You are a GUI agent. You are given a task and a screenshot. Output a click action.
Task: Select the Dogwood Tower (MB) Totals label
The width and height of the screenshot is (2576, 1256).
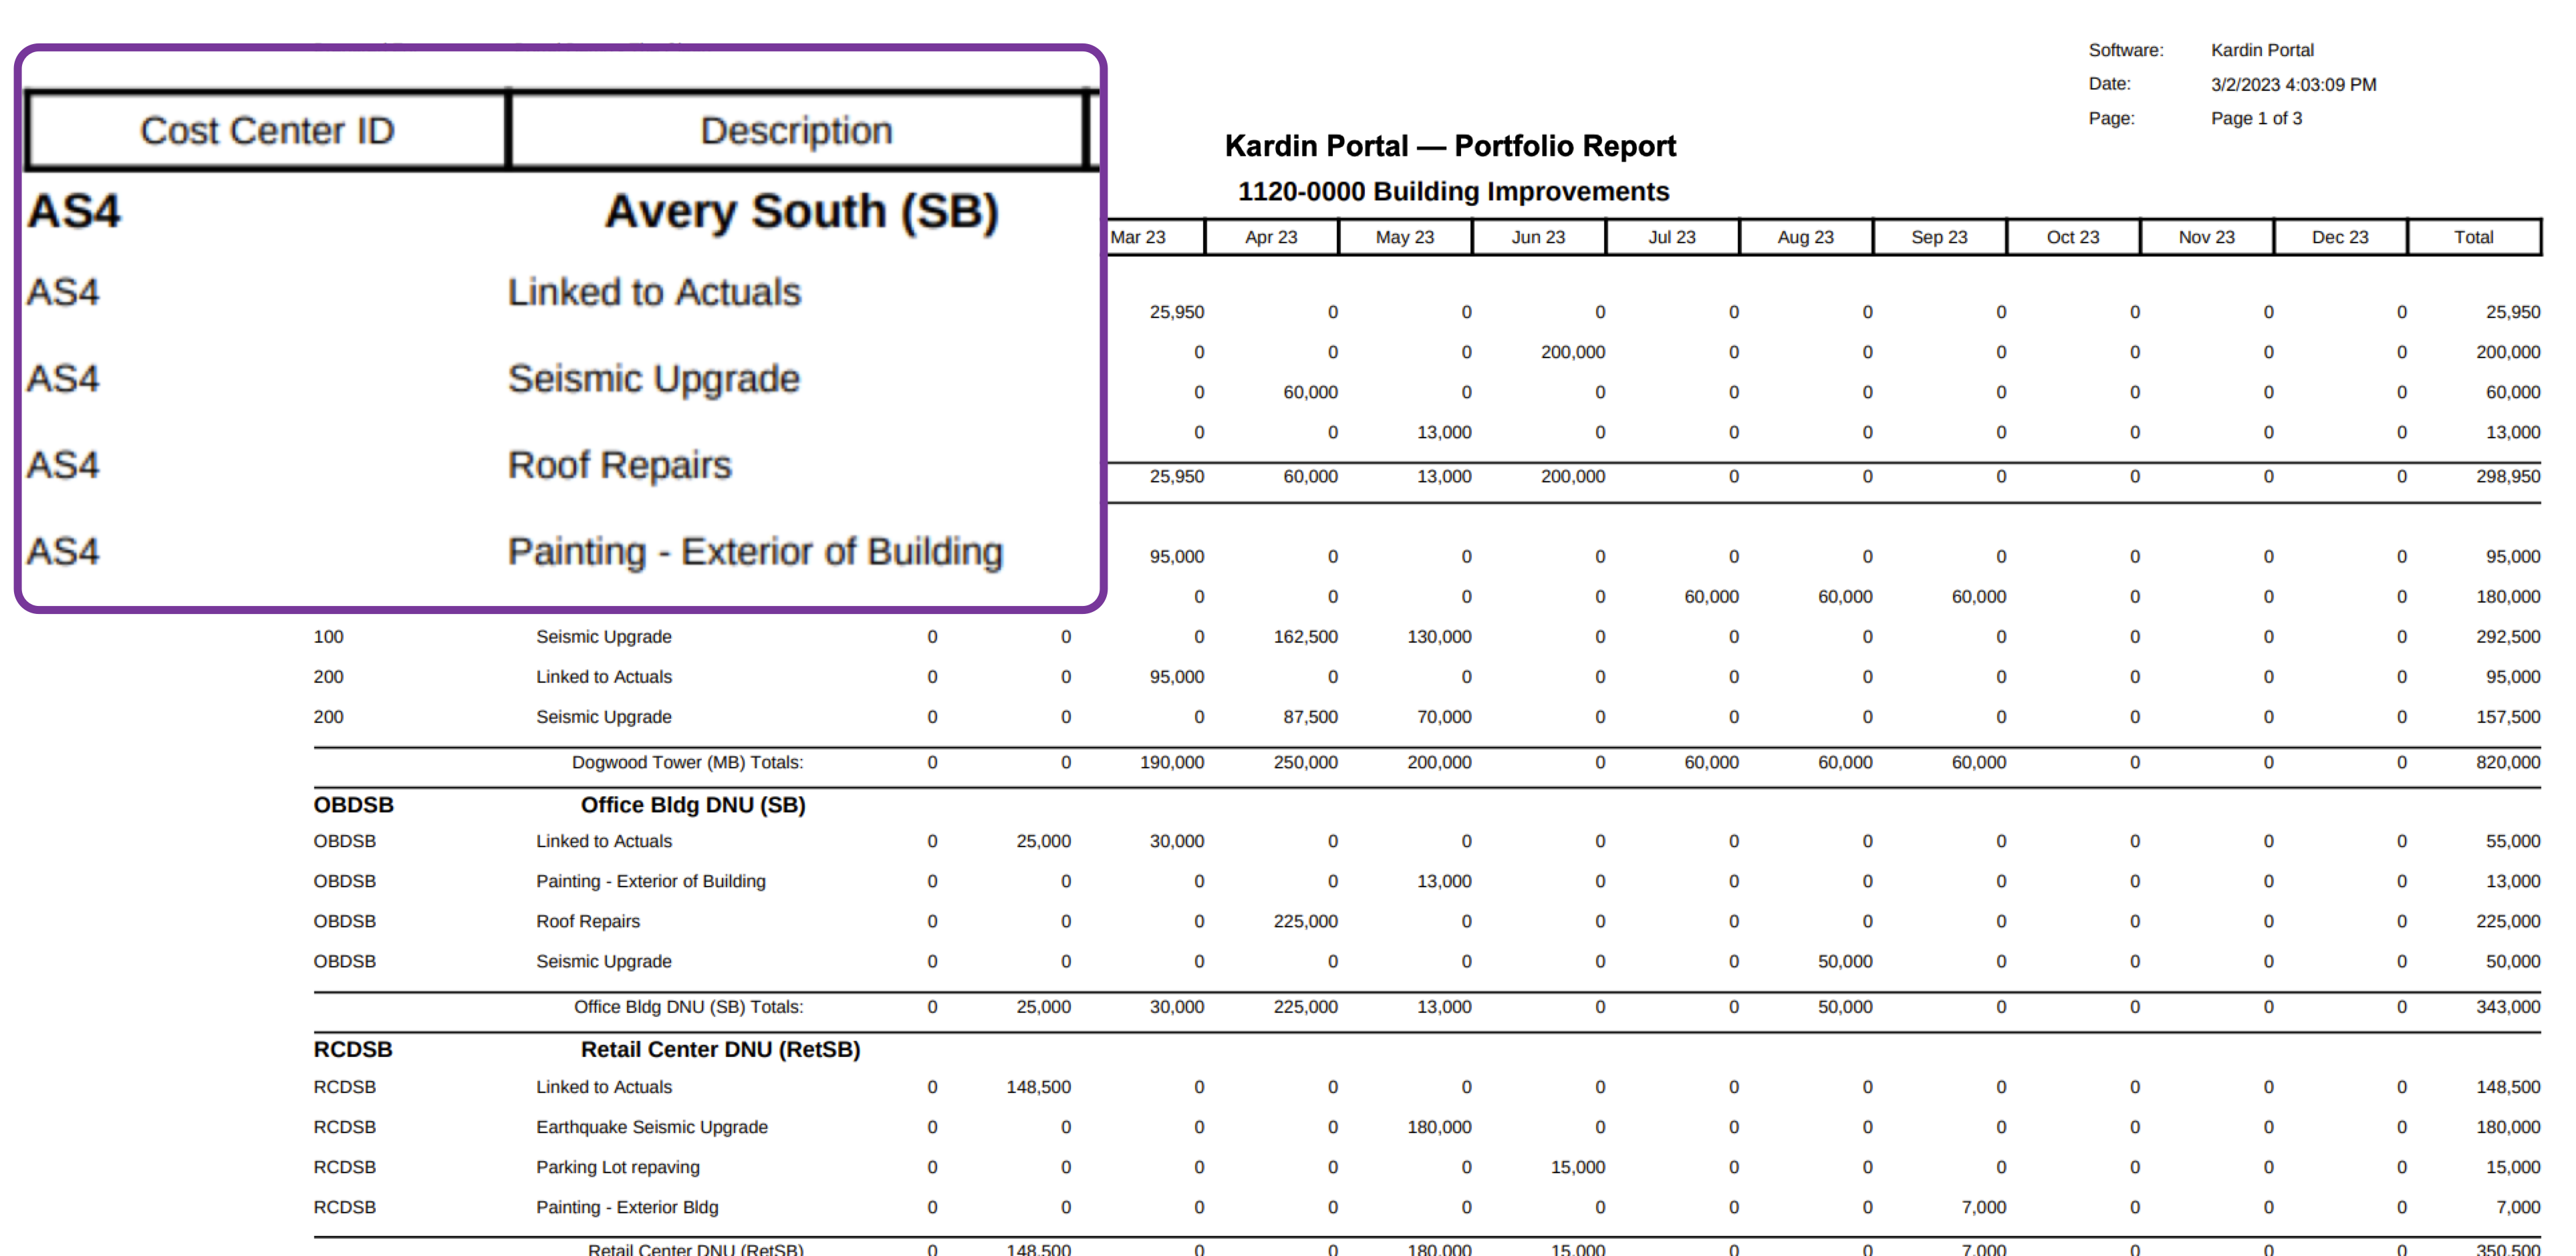[687, 762]
